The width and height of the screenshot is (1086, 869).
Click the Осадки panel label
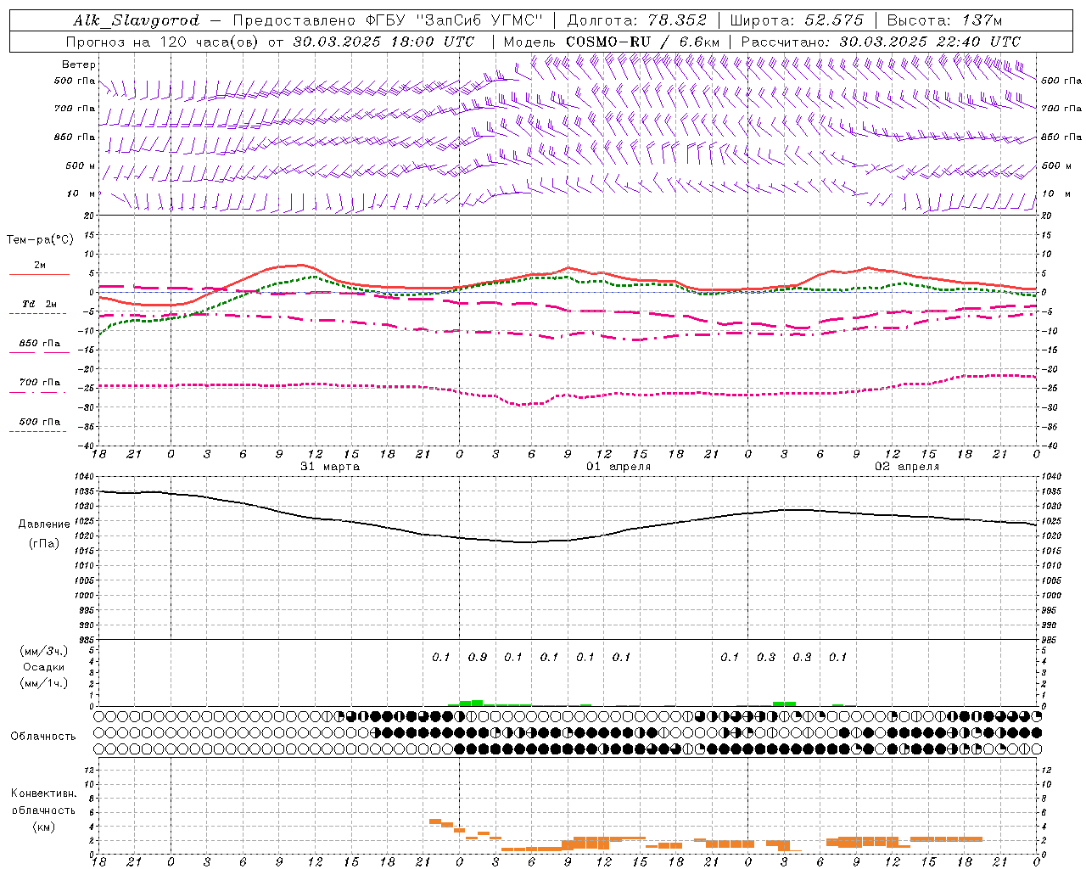click(44, 667)
